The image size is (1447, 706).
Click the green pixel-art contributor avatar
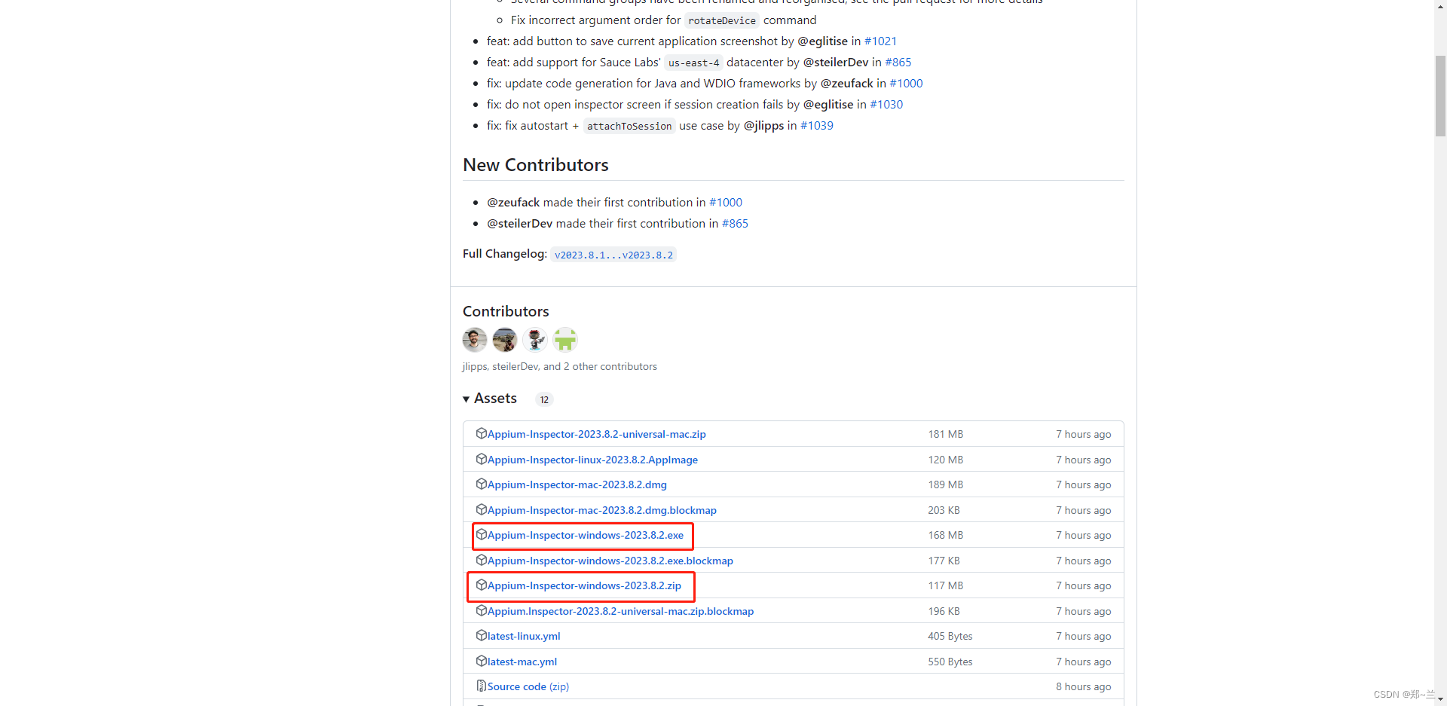click(564, 340)
